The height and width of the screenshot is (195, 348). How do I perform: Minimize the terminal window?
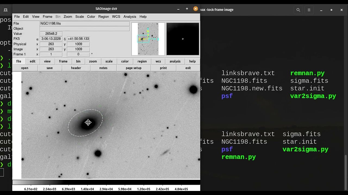click(321, 10)
